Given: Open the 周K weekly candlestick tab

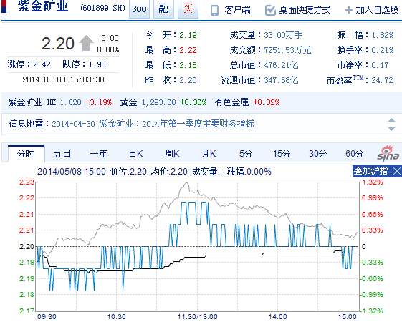Looking at the screenshot, I should [x=172, y=154].
